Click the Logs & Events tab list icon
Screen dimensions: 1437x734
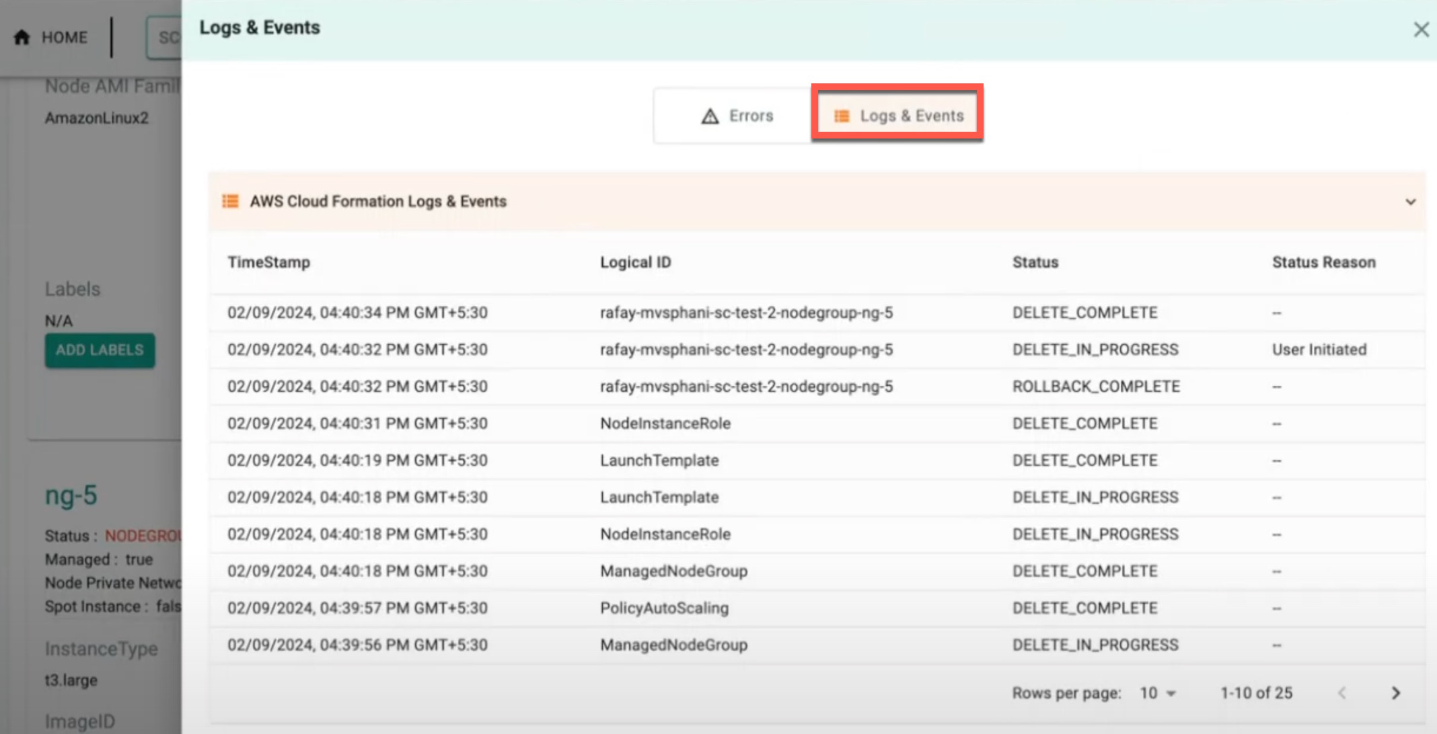pyautogui.click(x=841, y=116)
